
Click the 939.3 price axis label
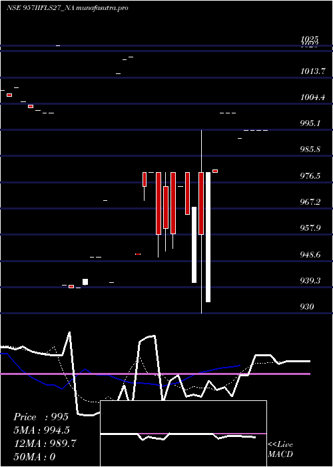click(x=310, y=280)
